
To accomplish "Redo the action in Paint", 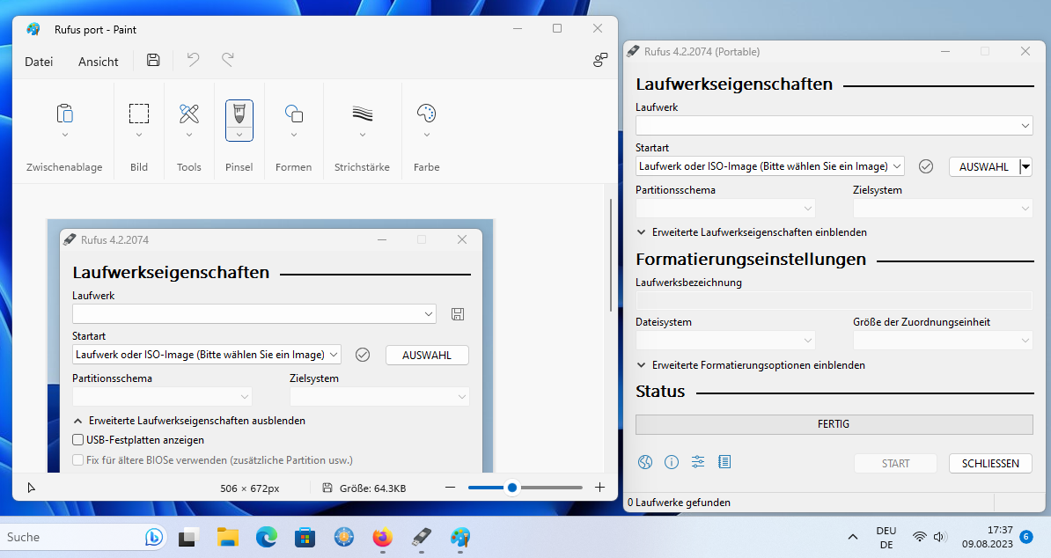I will click(228, 60).
